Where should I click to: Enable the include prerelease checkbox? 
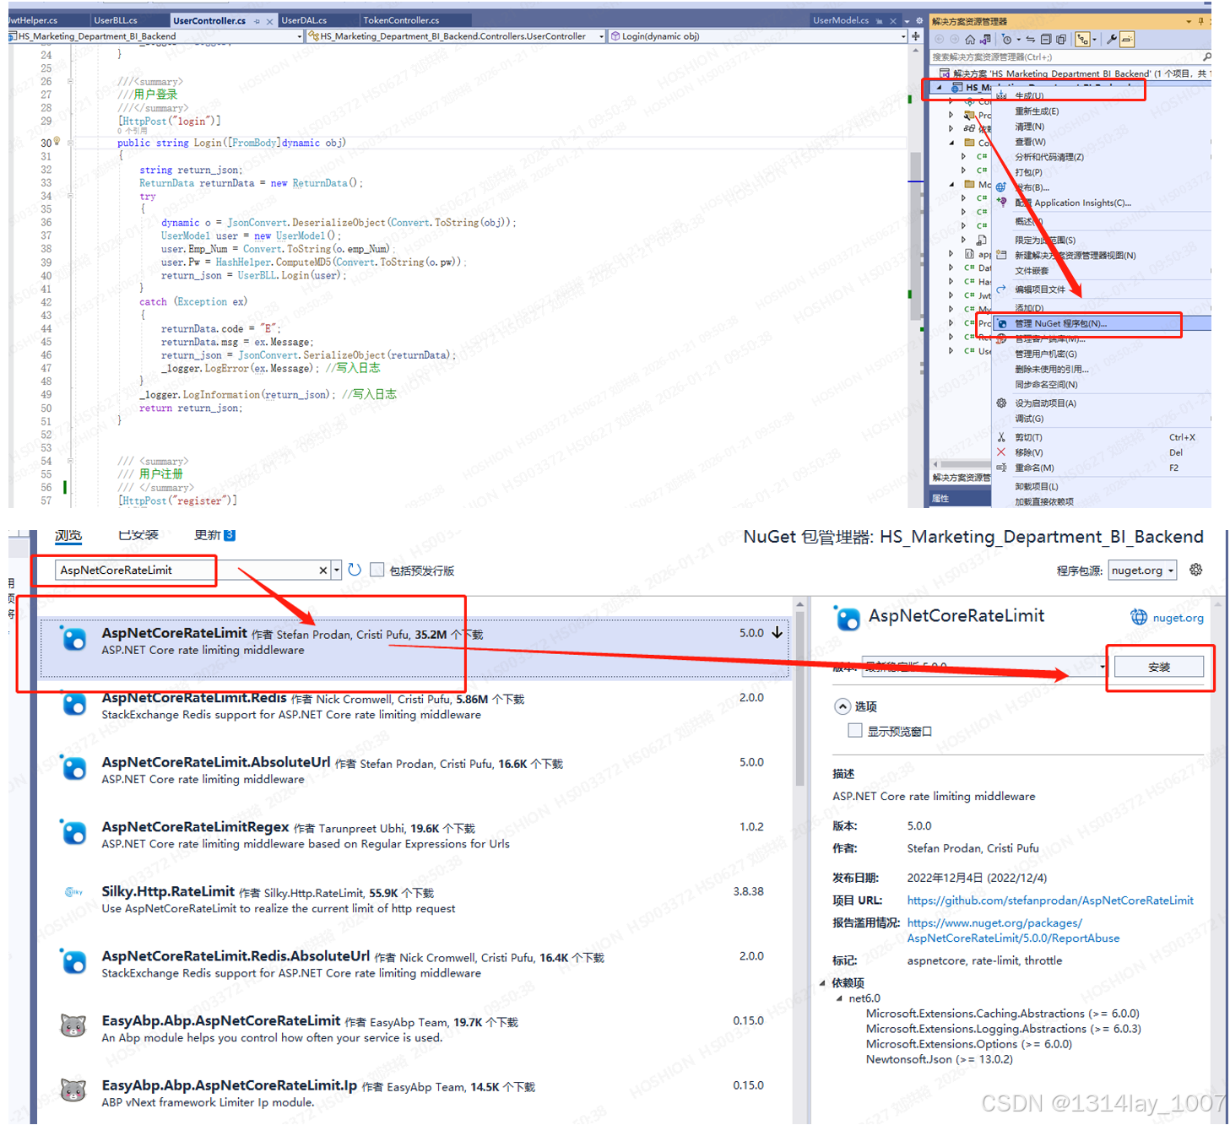pos(377,570)
